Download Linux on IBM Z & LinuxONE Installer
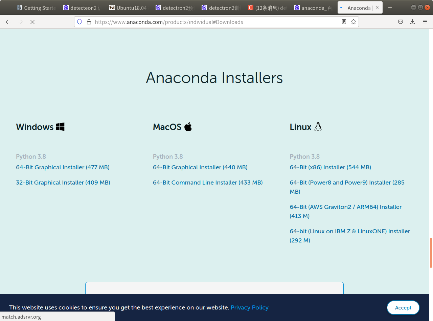Image resolution: width=433 pixels, height=321 pixels. pyautogui.click(x=350, y=236)
